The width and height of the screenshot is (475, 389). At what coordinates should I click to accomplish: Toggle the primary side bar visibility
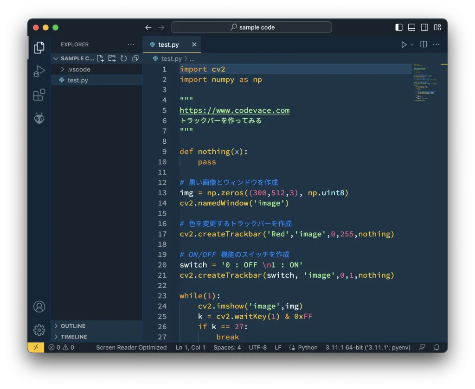[x=399, y=27]
